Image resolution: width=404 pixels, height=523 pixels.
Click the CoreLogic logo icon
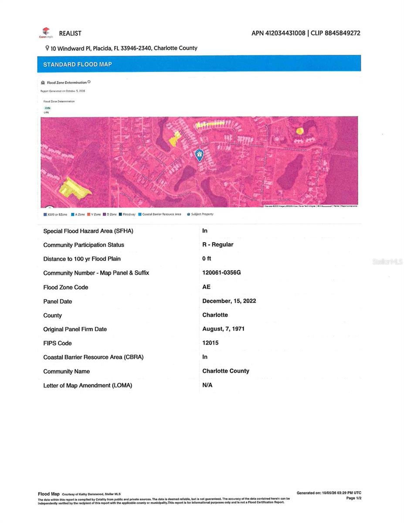point(46,31)
